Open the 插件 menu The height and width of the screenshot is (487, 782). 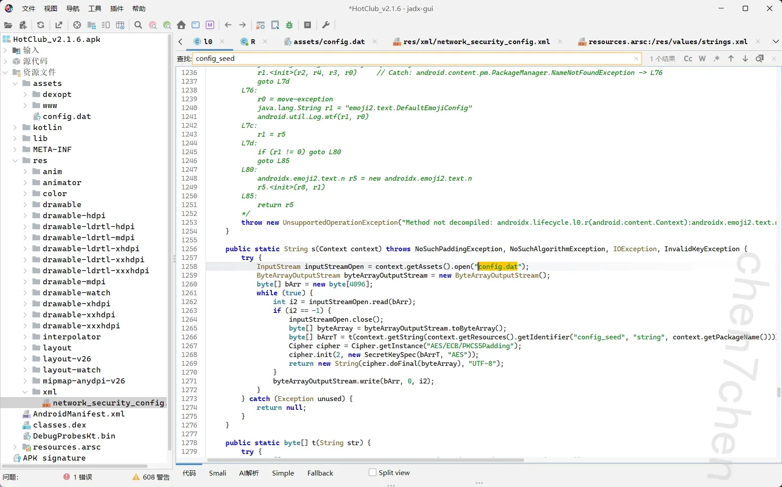point(117,8)
